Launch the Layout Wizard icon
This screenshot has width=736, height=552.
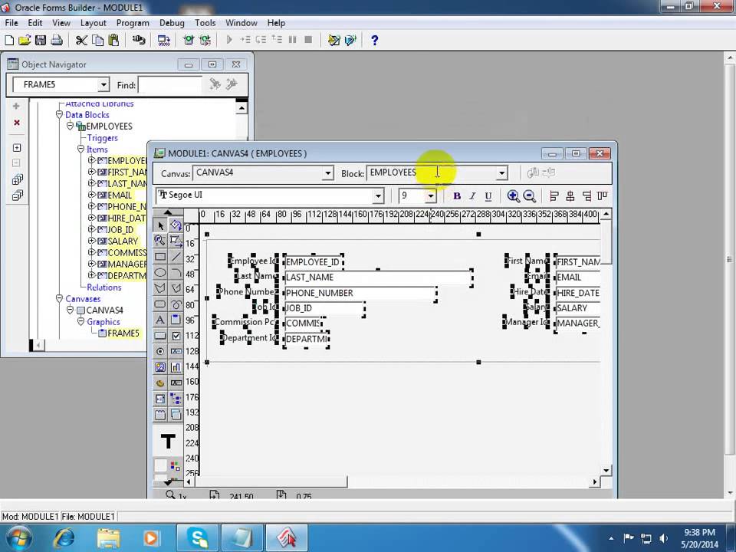[350, 41]
